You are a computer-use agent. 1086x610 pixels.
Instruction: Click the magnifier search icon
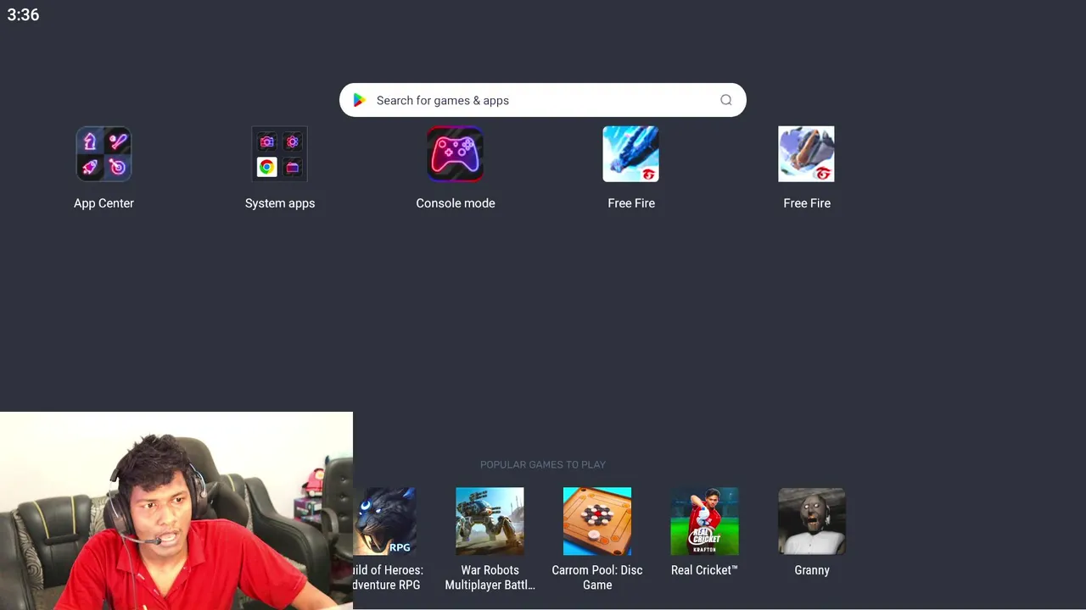tap(726, 100)
